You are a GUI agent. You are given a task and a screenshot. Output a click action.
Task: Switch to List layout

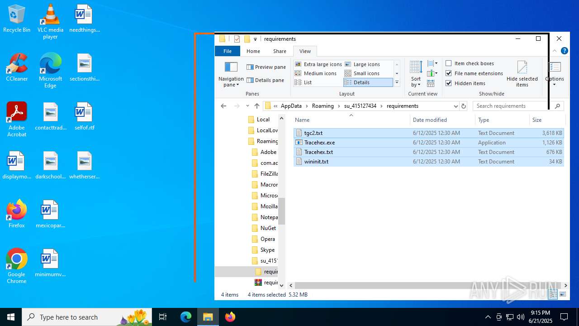(x=304, y=82)
